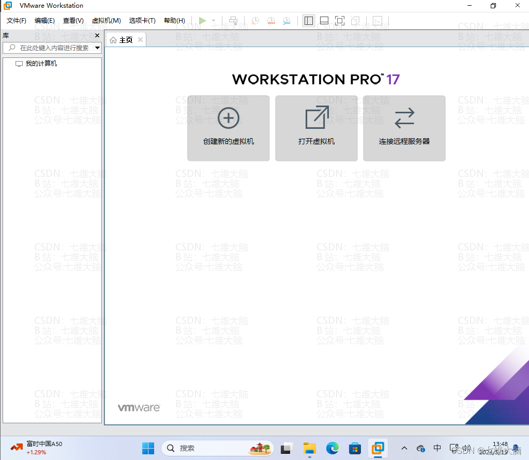Image resolution: width=529 pixels, height=460 pixels.
Task: Open the power options dropdown arrow
Action: coord(214,21)
